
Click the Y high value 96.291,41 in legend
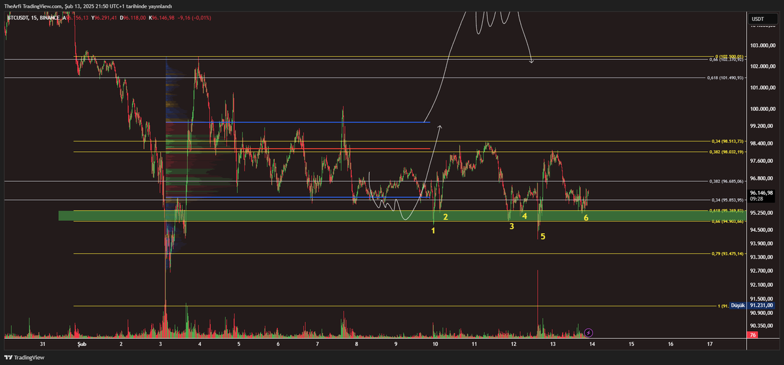click(105, 18)
